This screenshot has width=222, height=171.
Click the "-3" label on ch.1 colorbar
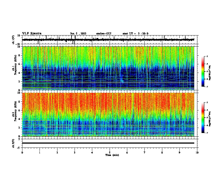click(207, 56)
